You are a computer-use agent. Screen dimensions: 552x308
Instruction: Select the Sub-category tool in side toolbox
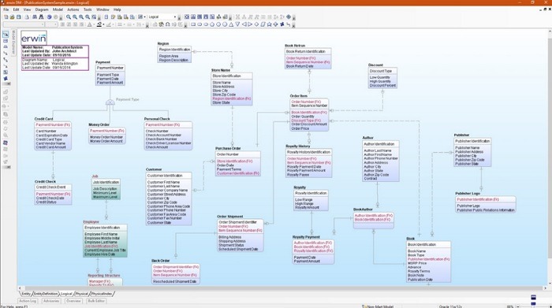point(6,47)
